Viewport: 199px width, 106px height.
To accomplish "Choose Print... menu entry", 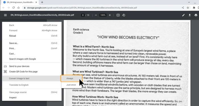I will 32,48.
